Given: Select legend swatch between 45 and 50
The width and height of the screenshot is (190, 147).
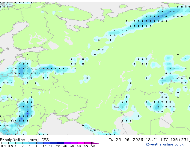Looking at the screenshot, I should pos(88,143).
